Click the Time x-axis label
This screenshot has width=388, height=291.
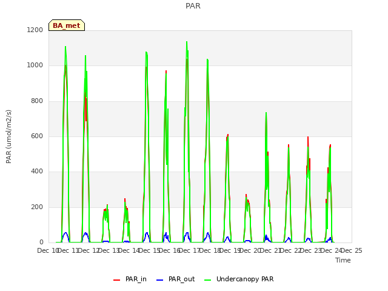[343, 260]
